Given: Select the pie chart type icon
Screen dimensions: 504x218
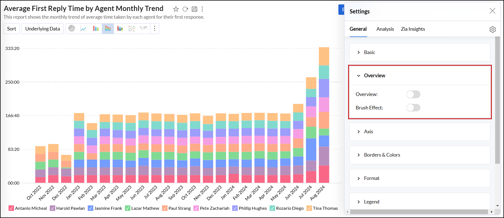Looking at the screenshot, I should (x=72, y=29).
